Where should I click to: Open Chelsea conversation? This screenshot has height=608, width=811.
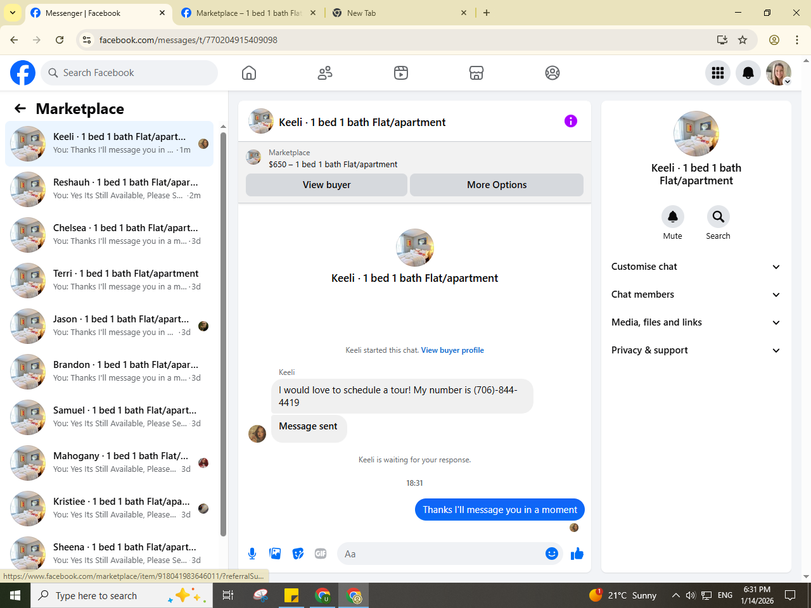[110, 235]
